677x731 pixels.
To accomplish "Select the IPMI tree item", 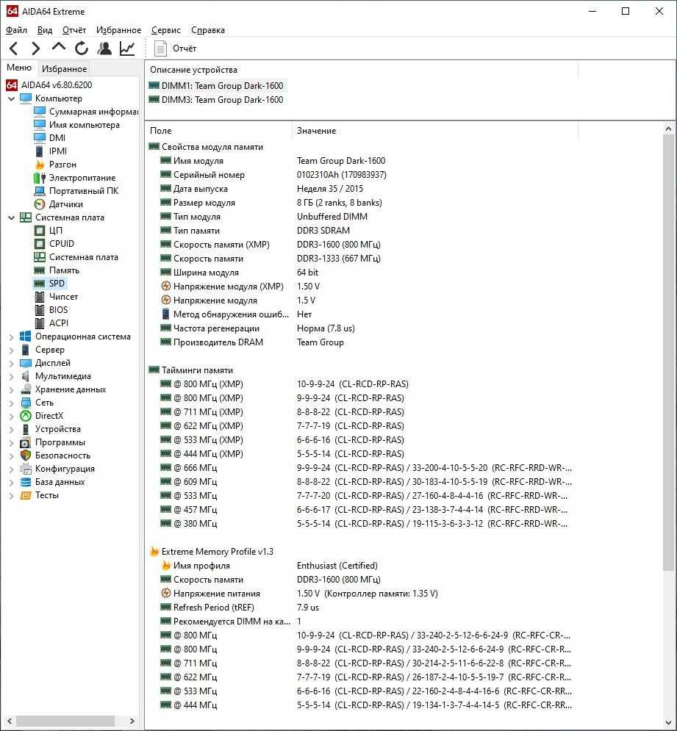I will click(58, 151).
